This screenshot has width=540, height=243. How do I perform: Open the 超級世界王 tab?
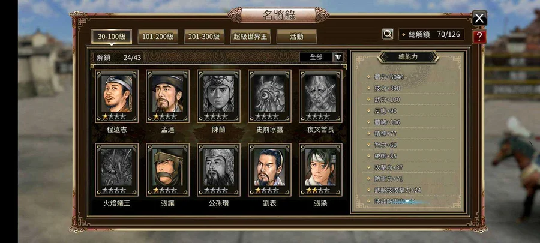click(250, 37)
